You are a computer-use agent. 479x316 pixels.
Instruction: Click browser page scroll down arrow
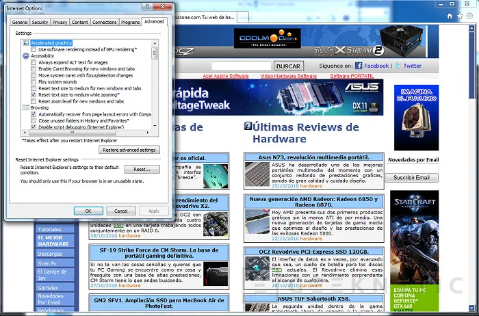[x=472, y=308]
